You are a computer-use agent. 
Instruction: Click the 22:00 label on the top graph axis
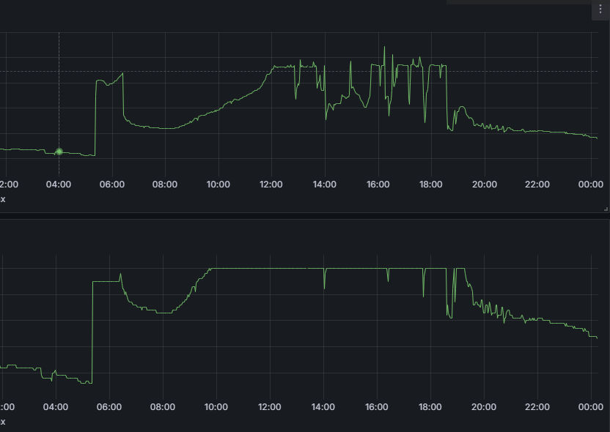point(537,185)
